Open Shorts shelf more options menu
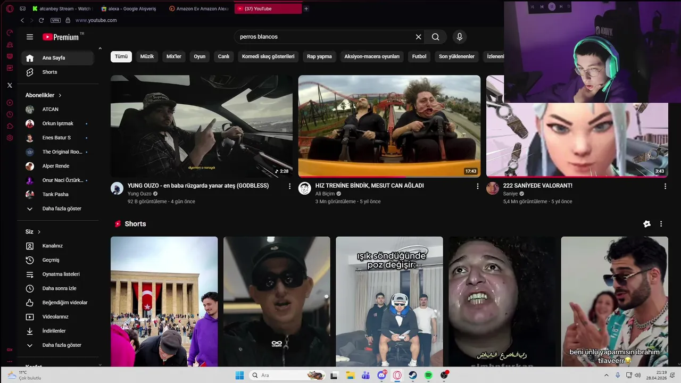 (661, 224)
